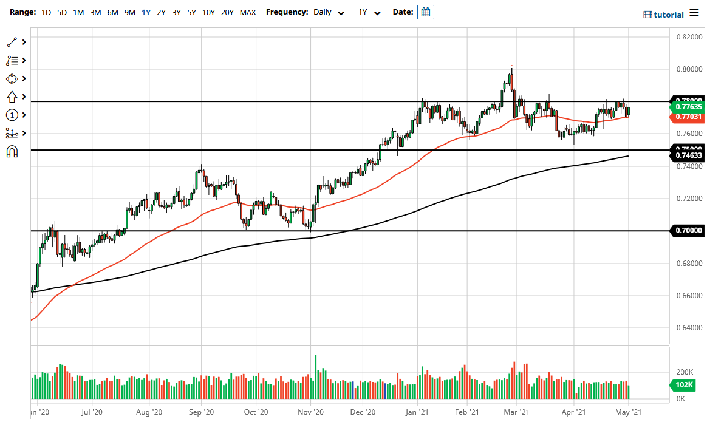Click the green 0.77635 price label
This screenshot has height=422, width=707.
click(x=689, y=107)
